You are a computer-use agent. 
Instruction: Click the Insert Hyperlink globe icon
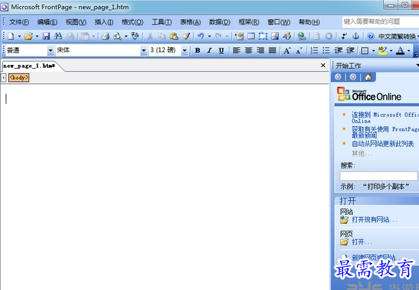pyautogui.click(x=302, y=36)
